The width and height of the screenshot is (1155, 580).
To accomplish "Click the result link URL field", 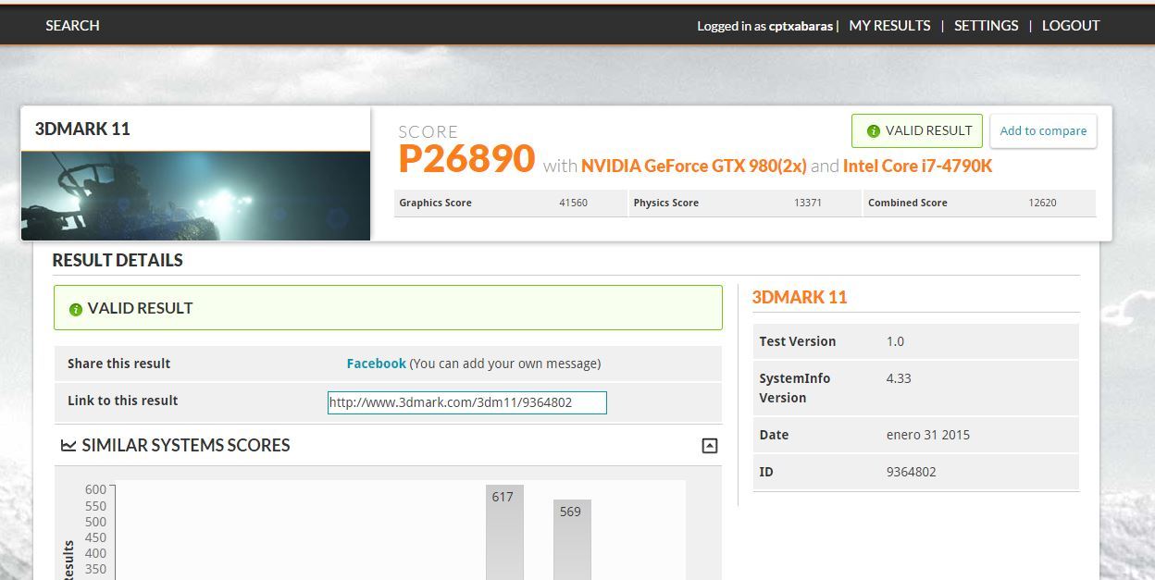I will tap(466, 402).
